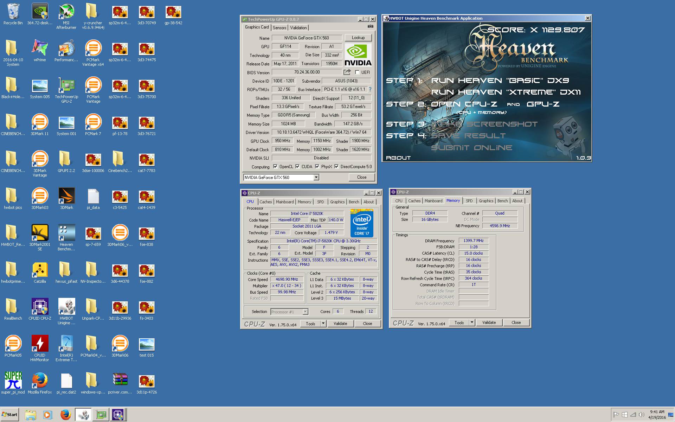This screenshot has width=675, height=422.
Task: Open Mainboard tab in CPU-Z CPU window
Action: [x=285, y=202]
